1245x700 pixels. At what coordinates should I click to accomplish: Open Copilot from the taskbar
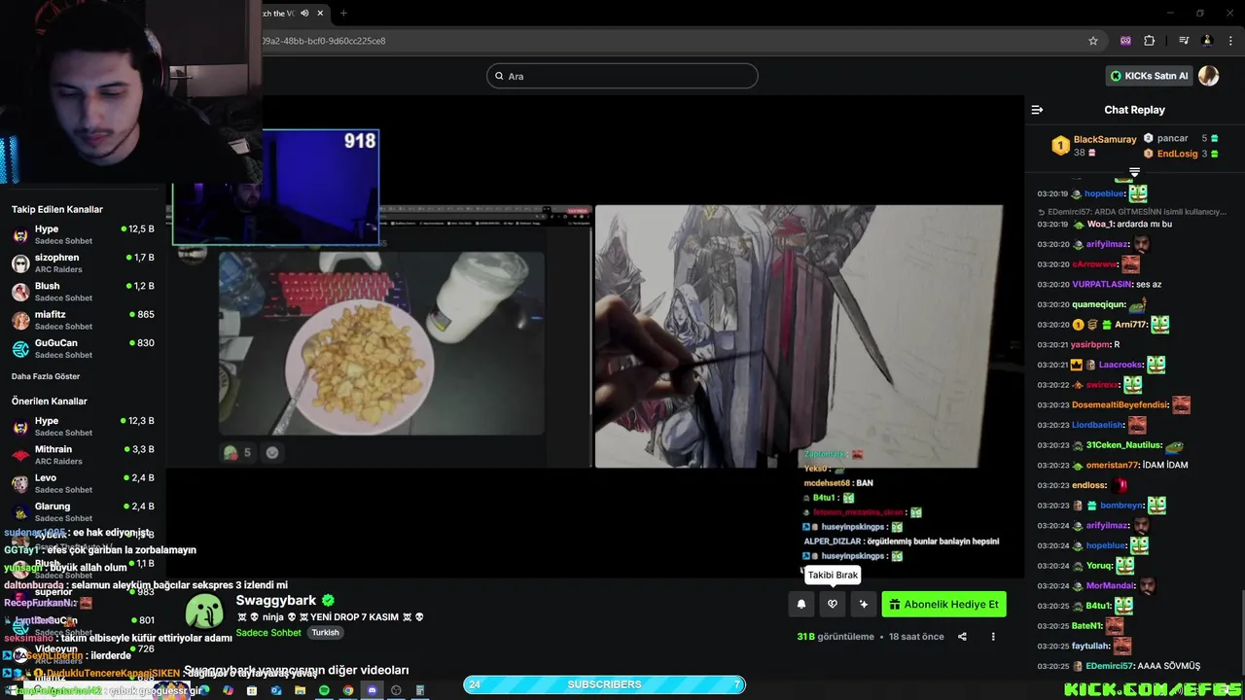(228, 690)
